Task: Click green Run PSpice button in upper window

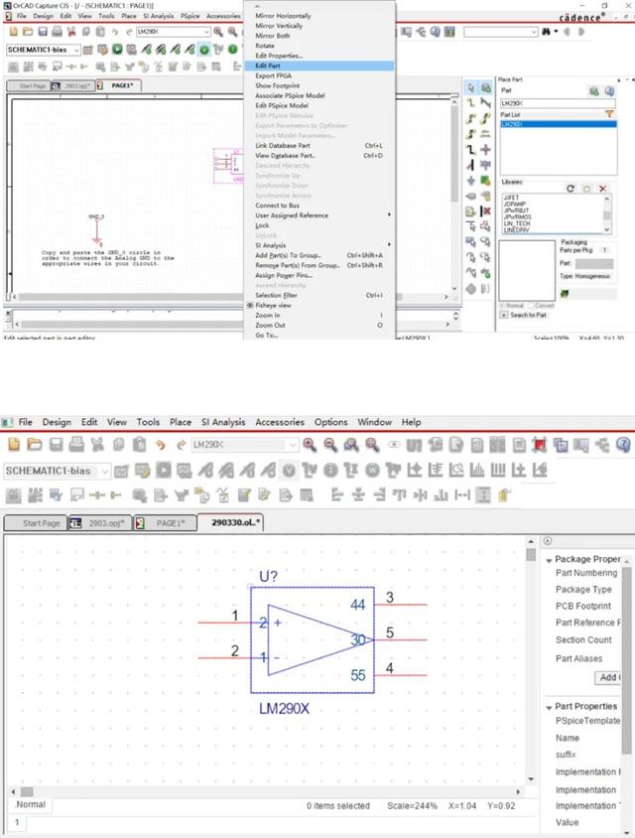Action: 117,50
